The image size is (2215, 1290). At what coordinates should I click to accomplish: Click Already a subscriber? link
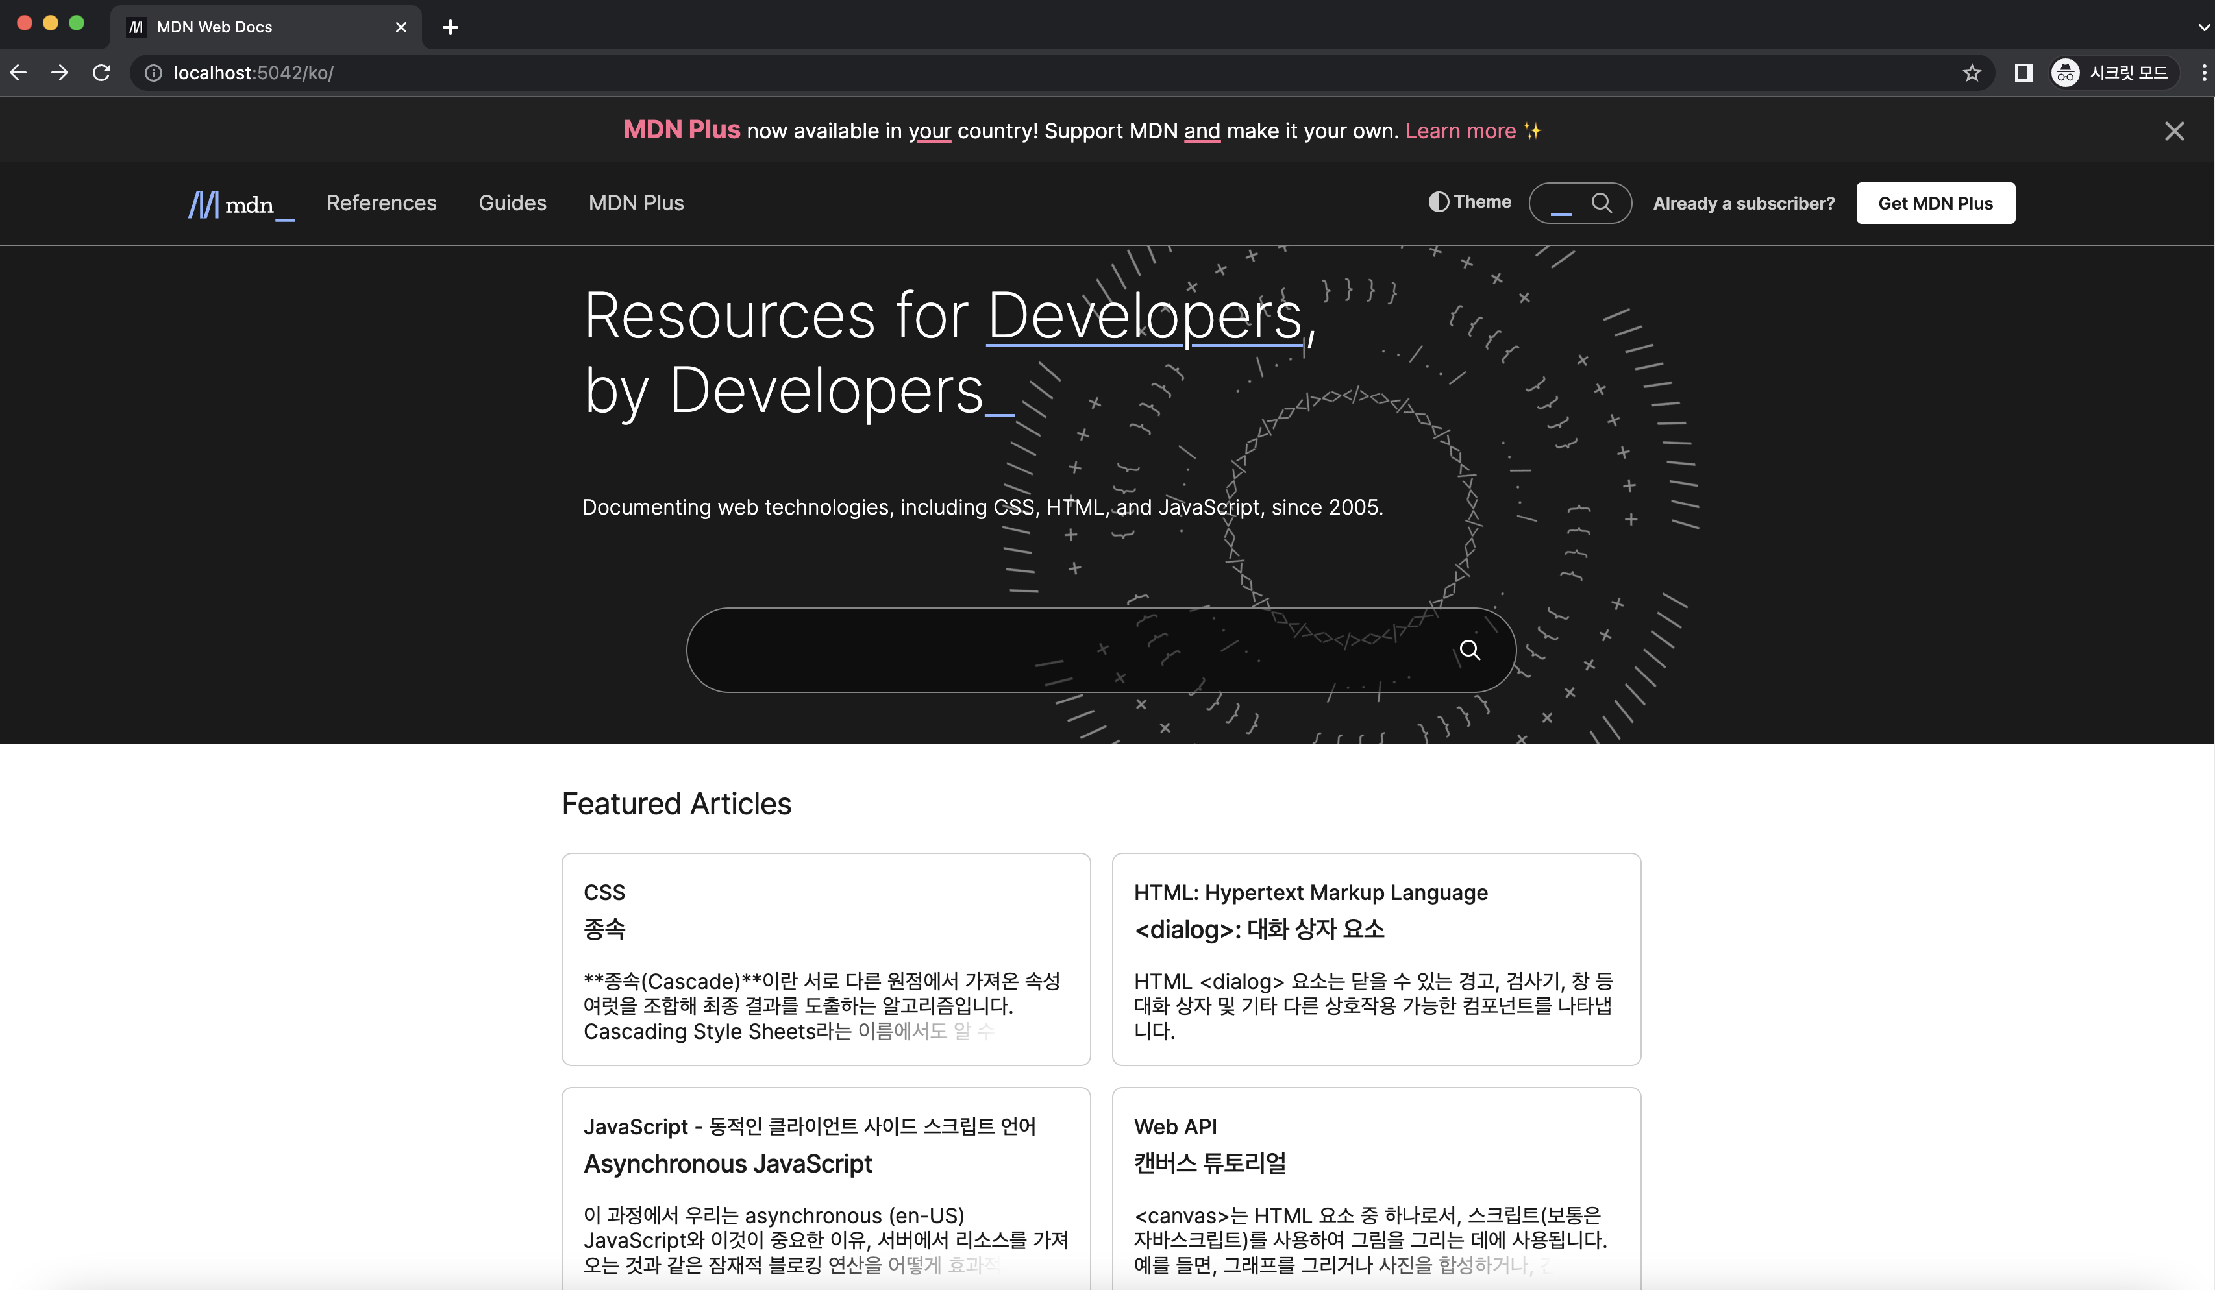pos(1743,204)
